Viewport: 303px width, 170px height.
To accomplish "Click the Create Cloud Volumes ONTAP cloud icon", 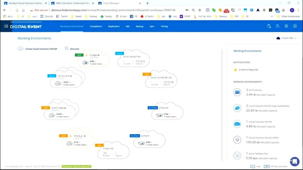I will click(21, 49).
